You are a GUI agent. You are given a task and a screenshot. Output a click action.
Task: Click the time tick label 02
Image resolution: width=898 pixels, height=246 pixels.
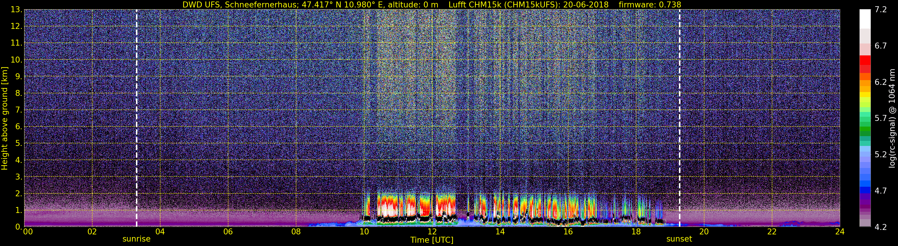92,232
